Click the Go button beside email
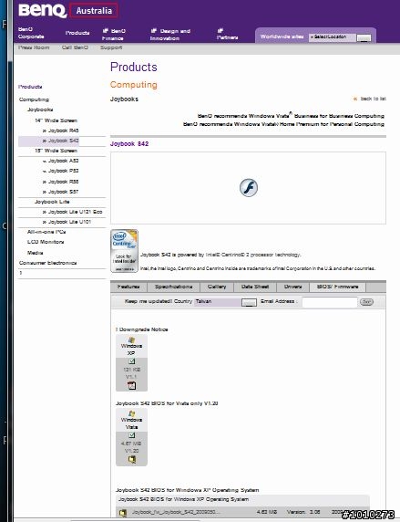Viewport: 400px width, 522px height. pos(366,302)
